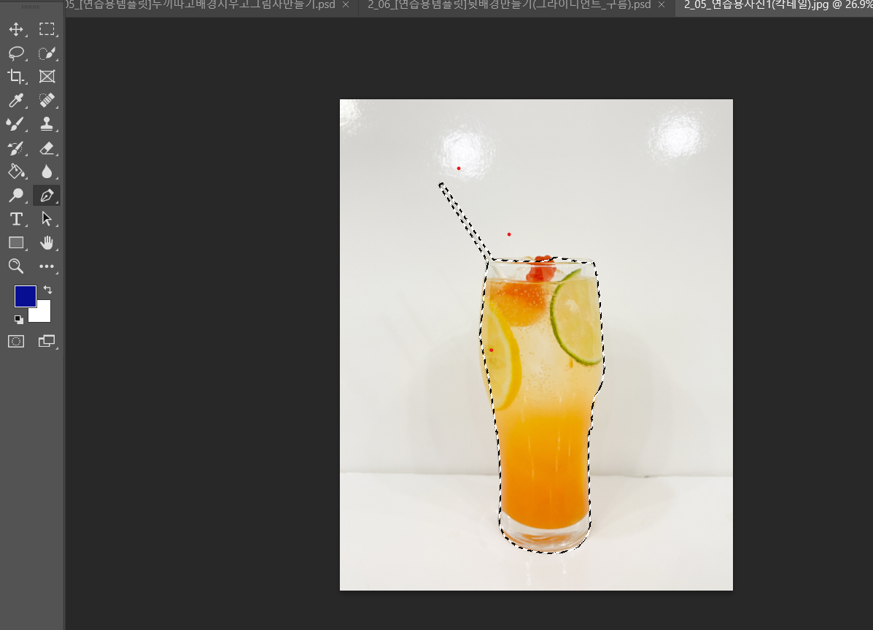This screenshot has width=873, height=630.
Task: Close the leftmost psd document tab
Action: pos(346,5)
